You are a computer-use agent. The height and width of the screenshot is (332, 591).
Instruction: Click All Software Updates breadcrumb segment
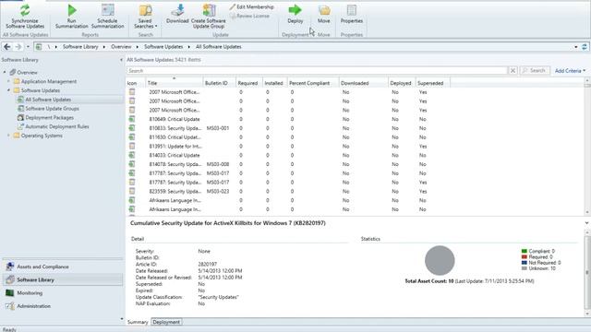pyautogui.click(x=218, y=47)
